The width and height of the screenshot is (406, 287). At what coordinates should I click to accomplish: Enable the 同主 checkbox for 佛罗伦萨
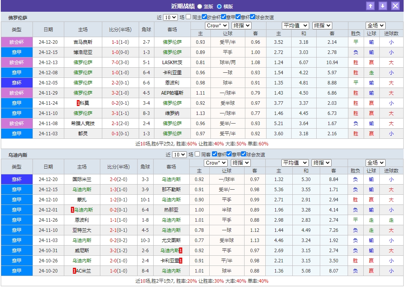(x=188, y=17)
